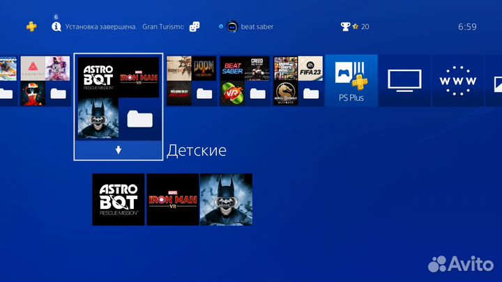This screenshot has height=282, width=502.
Task: Select the Batman tile inside the Детские folder
Action: pyautogui.click(x=98, y=118)
